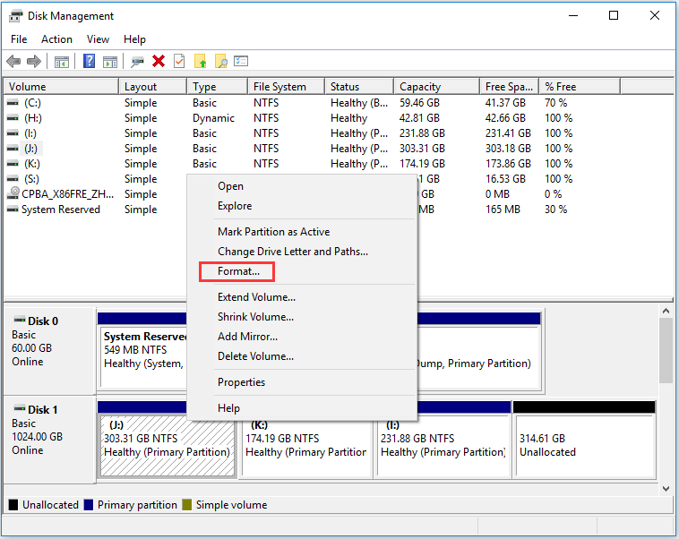The height and width of the screenshot is (539, 679).
Task: Open the Help menu in menu bar
Action: coord(134,39)
